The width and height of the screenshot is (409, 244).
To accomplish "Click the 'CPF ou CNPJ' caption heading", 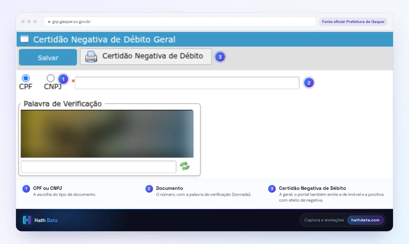I will click(x=48, y=188).
